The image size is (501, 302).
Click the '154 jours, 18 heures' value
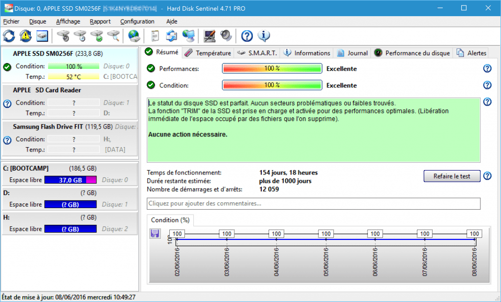click(288, 173)
